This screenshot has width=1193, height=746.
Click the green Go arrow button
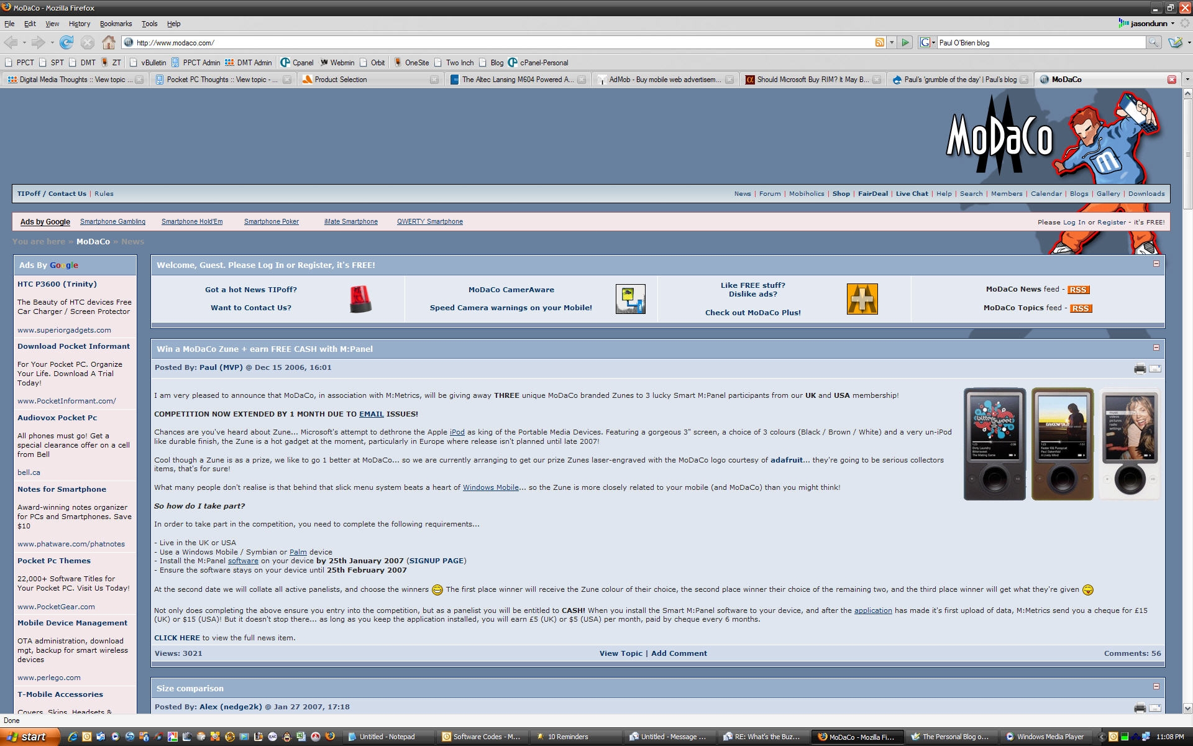click(x=905, y=42)
